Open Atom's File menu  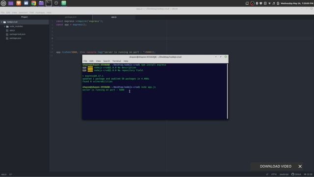(2, 13)
